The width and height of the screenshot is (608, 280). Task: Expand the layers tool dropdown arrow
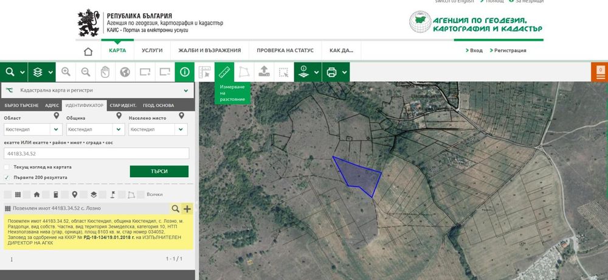(50, 72)
